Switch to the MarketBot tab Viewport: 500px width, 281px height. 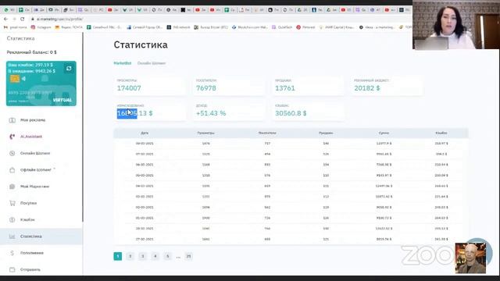123,63
